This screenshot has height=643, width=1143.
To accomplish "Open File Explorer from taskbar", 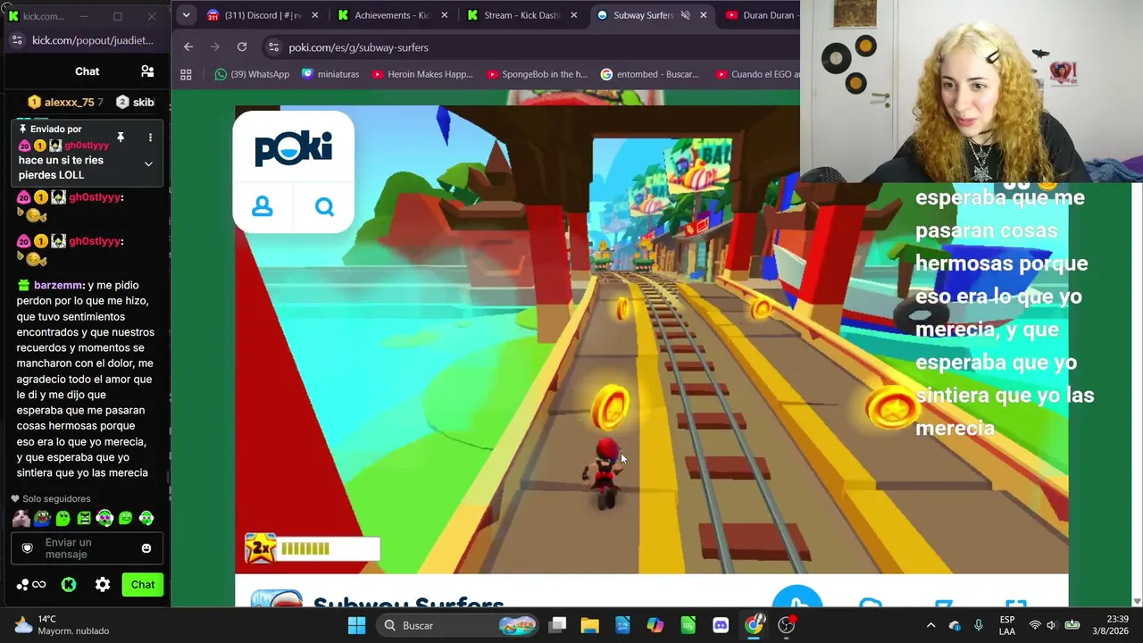I will click(x=589, y=625).
